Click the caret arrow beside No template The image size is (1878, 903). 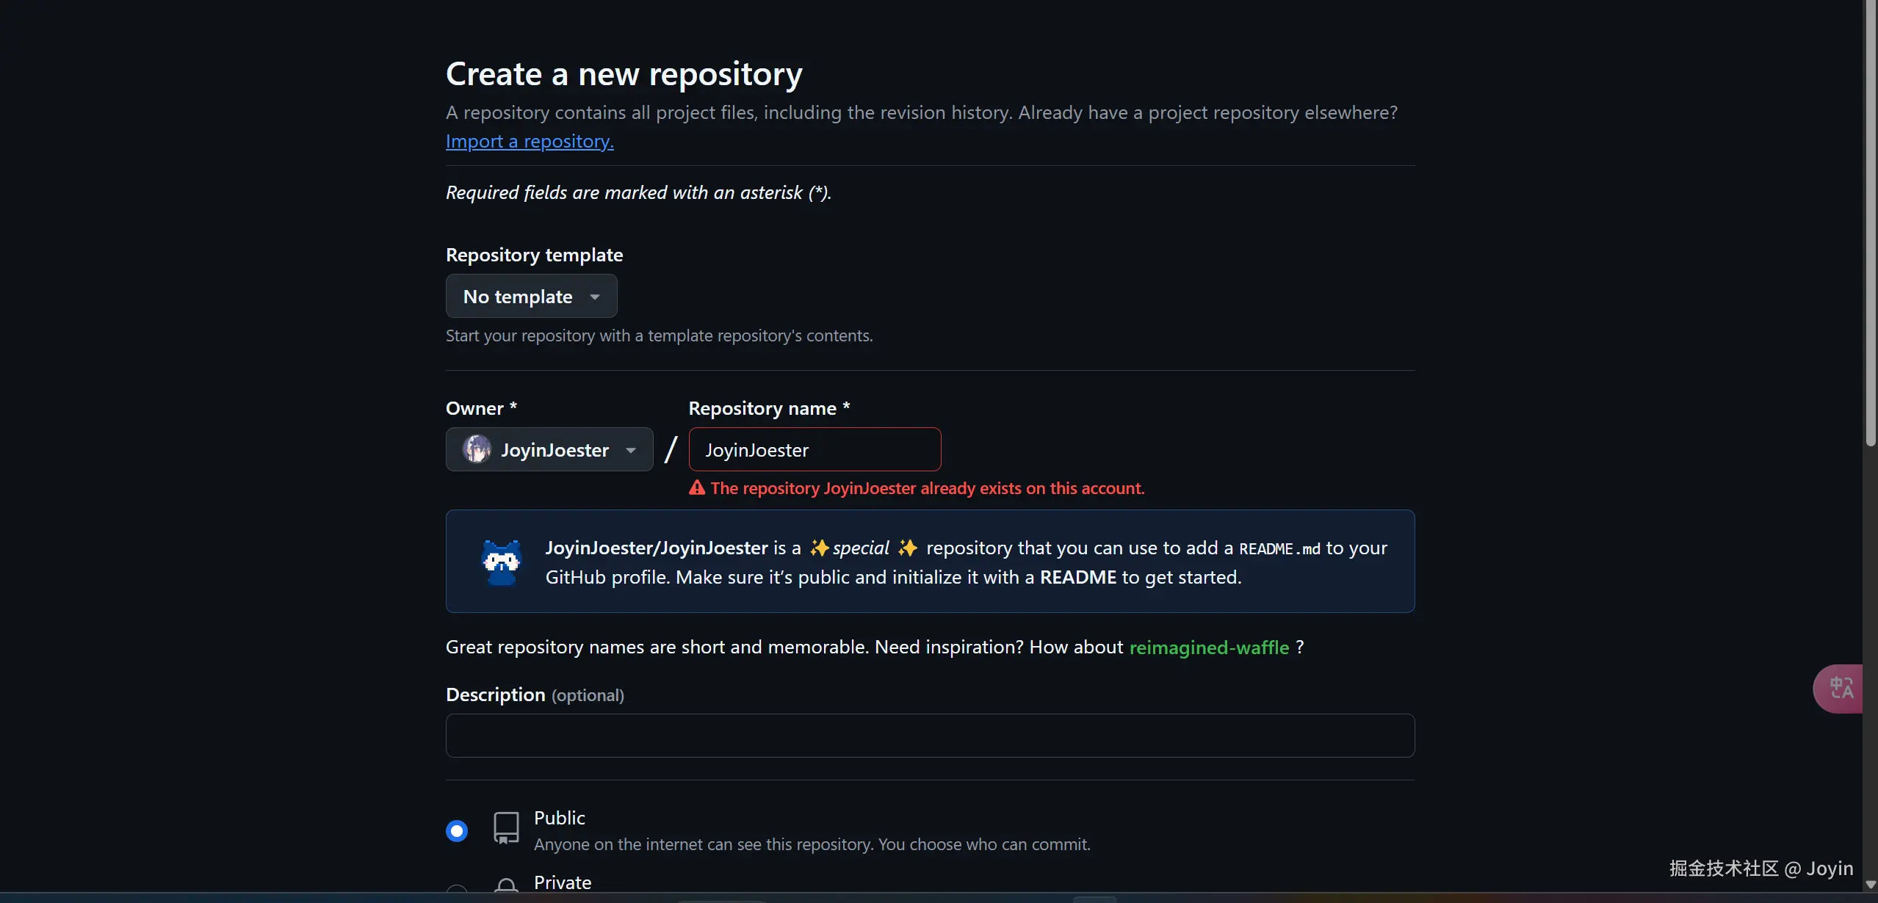point(595,297)
